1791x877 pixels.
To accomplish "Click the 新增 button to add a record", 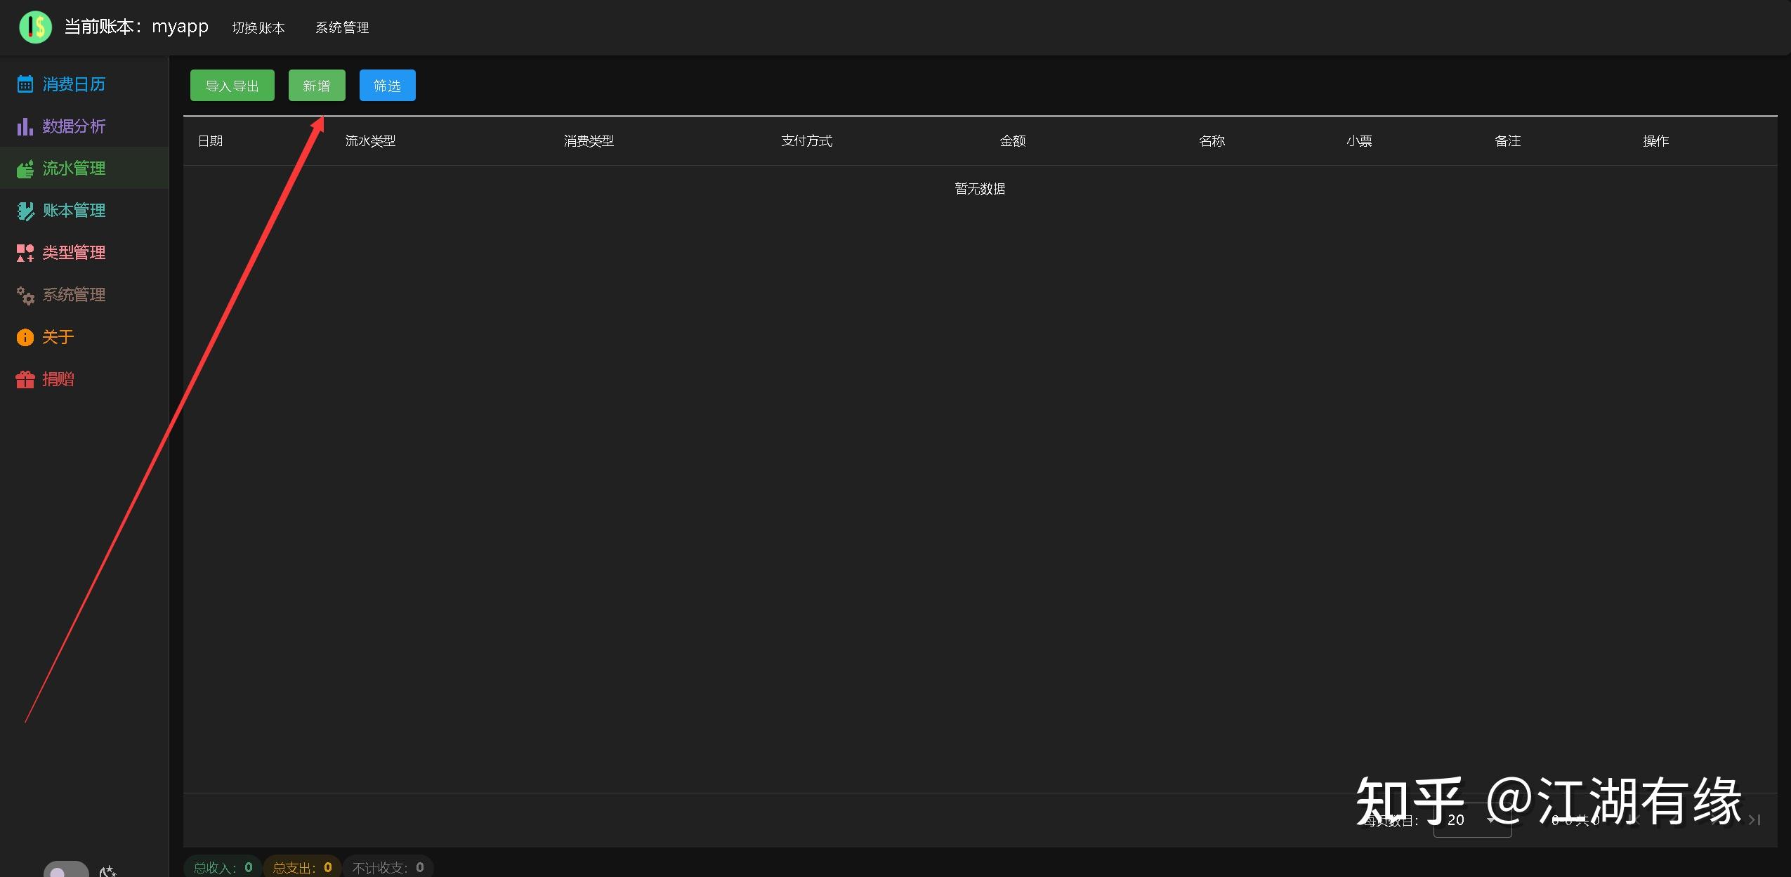I will 316,85.
